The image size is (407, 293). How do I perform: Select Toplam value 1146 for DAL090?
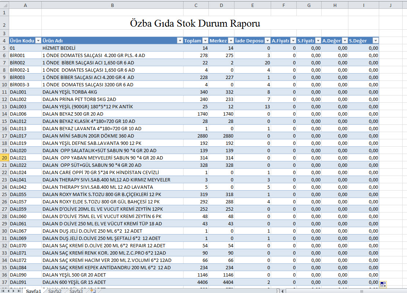tap(196, 275)
